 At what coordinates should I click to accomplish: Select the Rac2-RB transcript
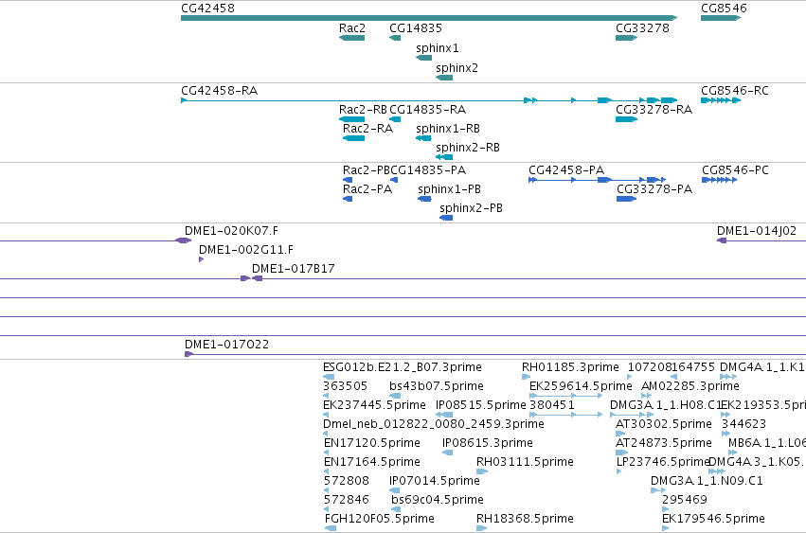[x=351, y=119]
